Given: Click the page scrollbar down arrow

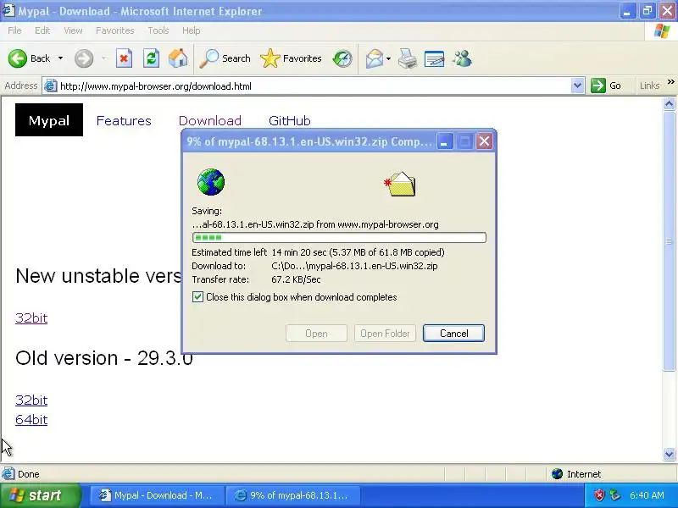Looking at the screenshot, I should [670, 454].
